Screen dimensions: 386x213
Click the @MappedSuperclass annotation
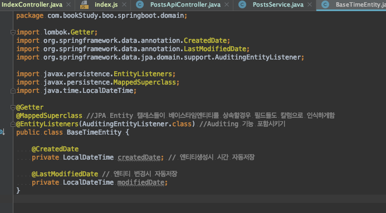point(49,116)
